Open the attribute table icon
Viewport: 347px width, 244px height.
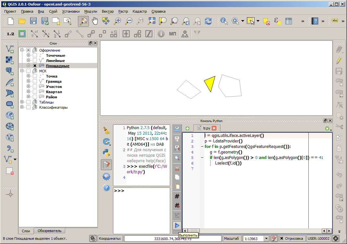[x=289, y=21]
